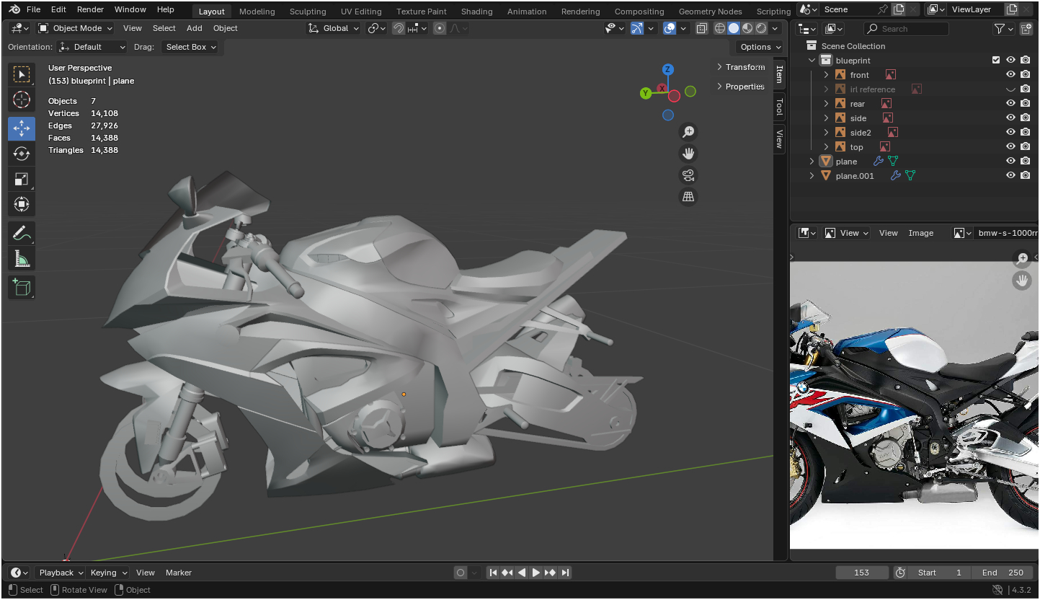Open the Drag Select Box dropdown
This screenshot has height=600, width=1040.
pos(190,47)
